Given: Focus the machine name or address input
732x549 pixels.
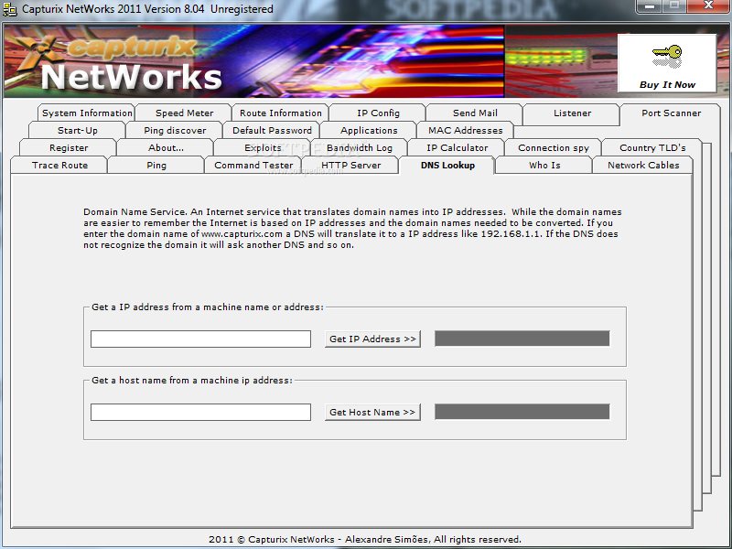Looking at the screenshot, I should click(200, 339).
